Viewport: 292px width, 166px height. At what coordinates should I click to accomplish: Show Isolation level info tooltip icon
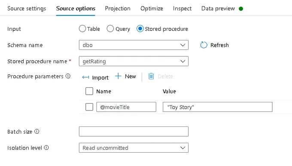click(46, 148)
